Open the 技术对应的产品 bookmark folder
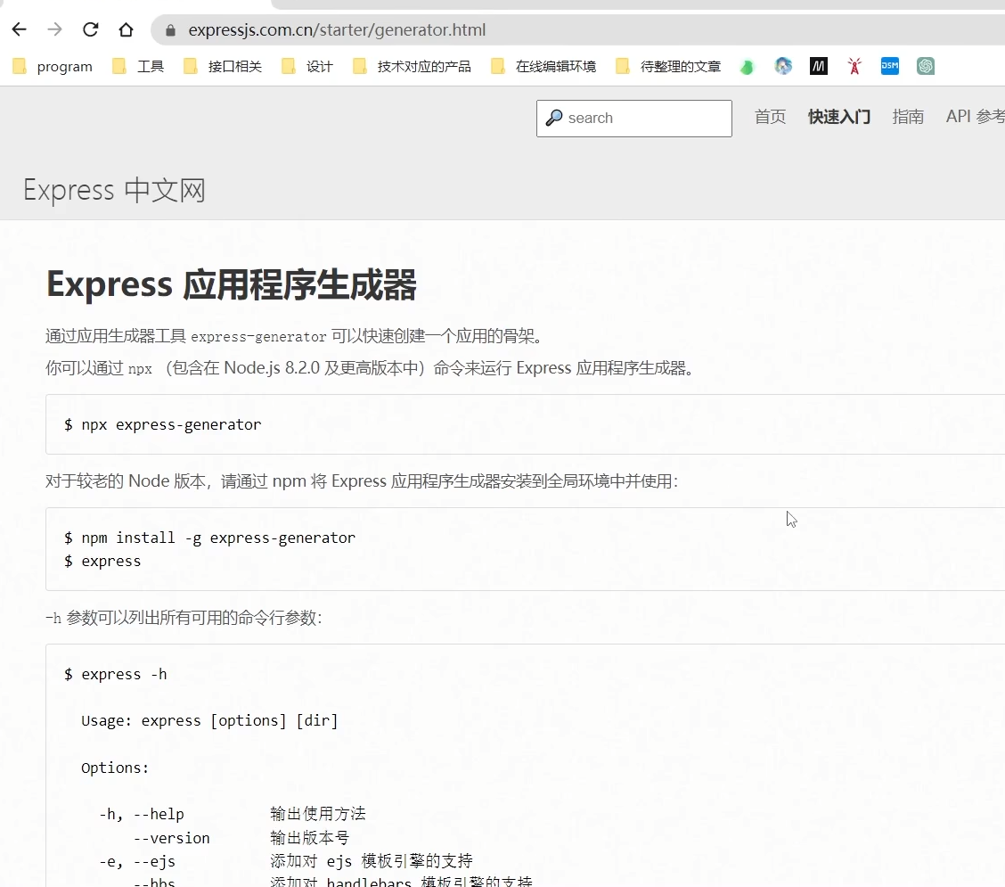The image size is (1005, 887). tap(412, 66)
